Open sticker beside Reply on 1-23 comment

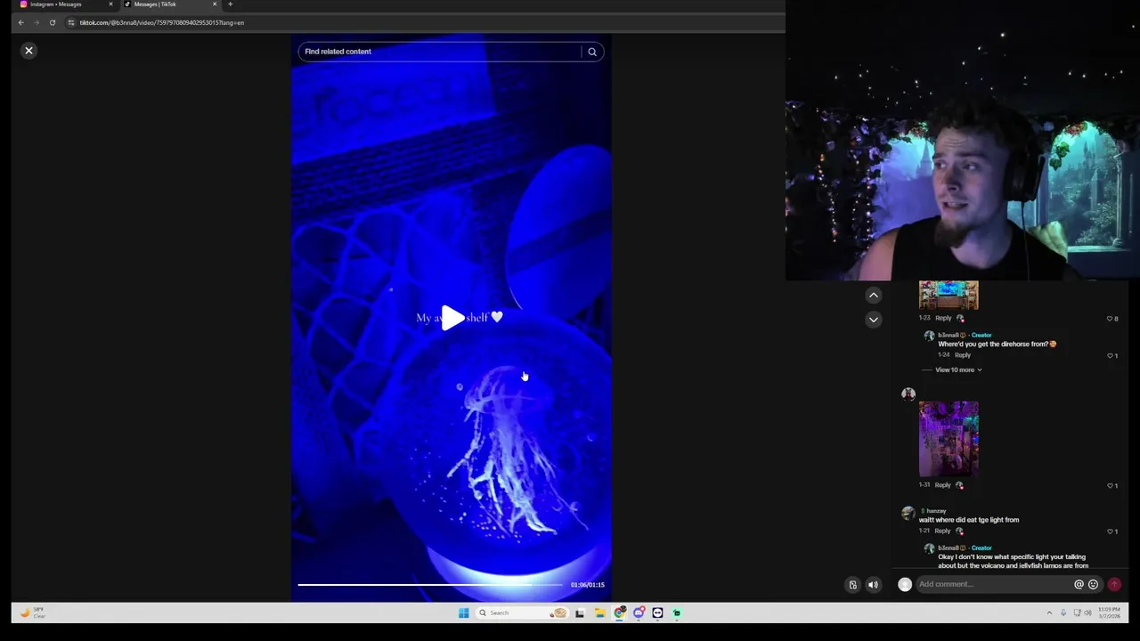point(959,318)
